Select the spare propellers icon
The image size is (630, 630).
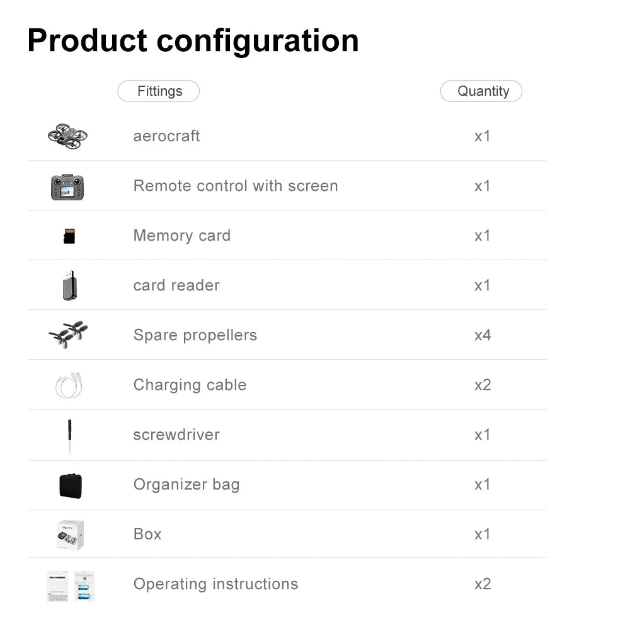pos(68,335)
